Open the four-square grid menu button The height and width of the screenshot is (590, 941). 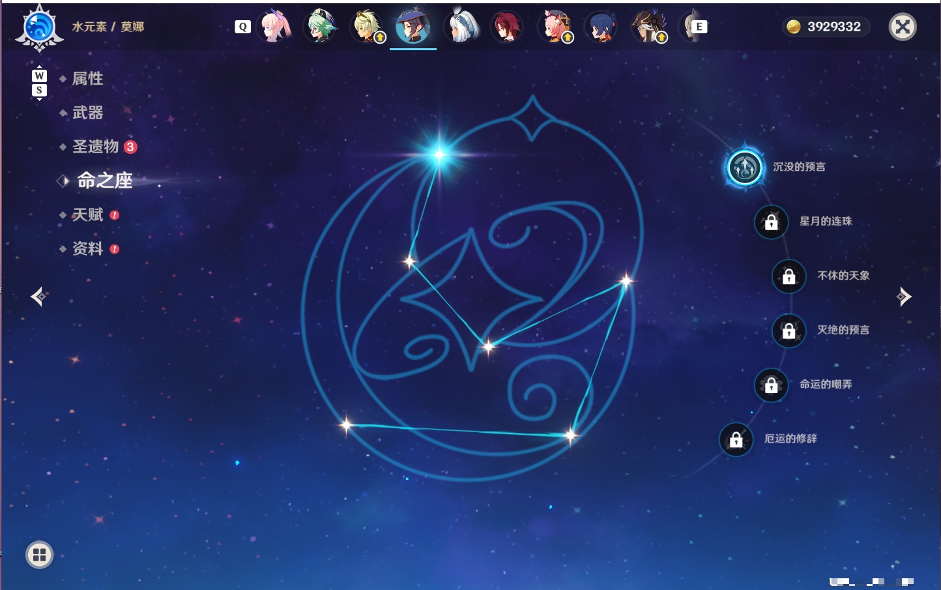(x=39, y=555)
